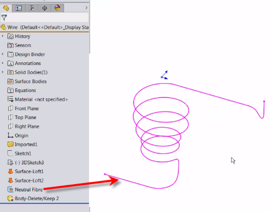Click the Surface-Loft1 icon
Viewport: 270px width, 212px height.
10,171
